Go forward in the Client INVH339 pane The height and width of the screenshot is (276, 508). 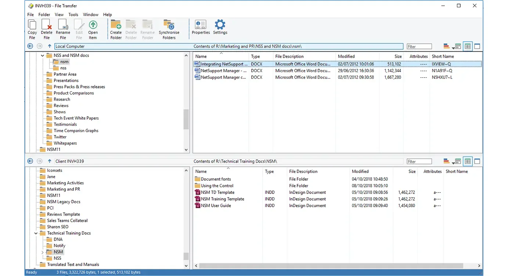[40, 161]
